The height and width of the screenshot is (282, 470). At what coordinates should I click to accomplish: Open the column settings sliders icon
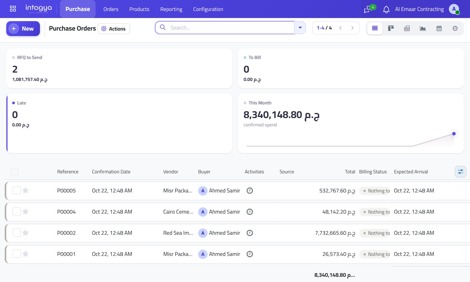click(460, 172)
